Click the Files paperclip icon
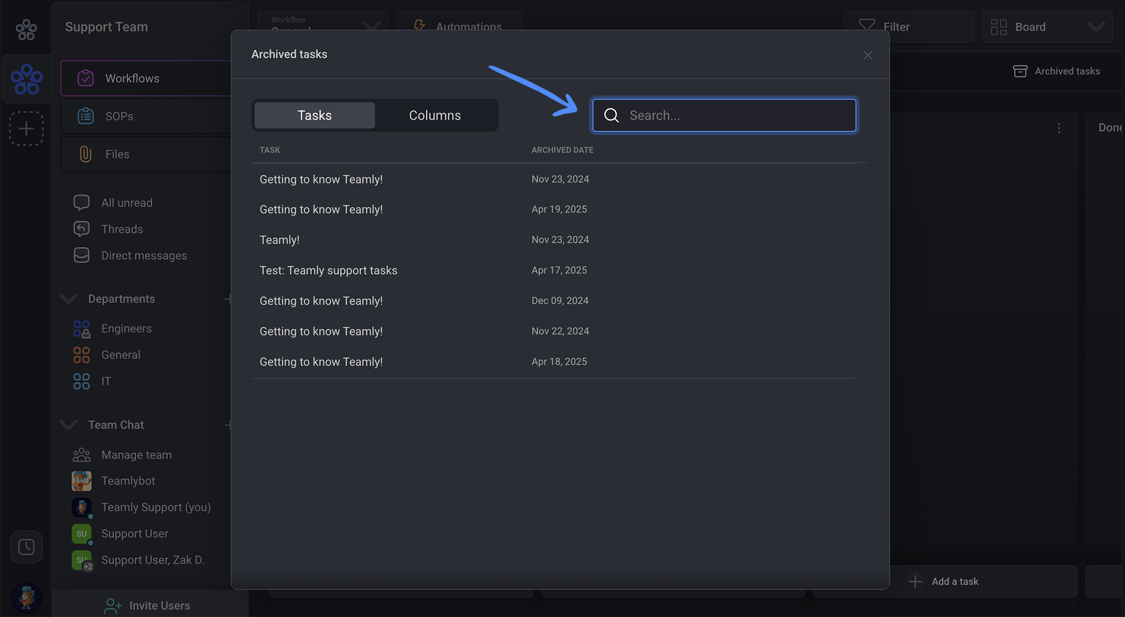 click(86, 154)
